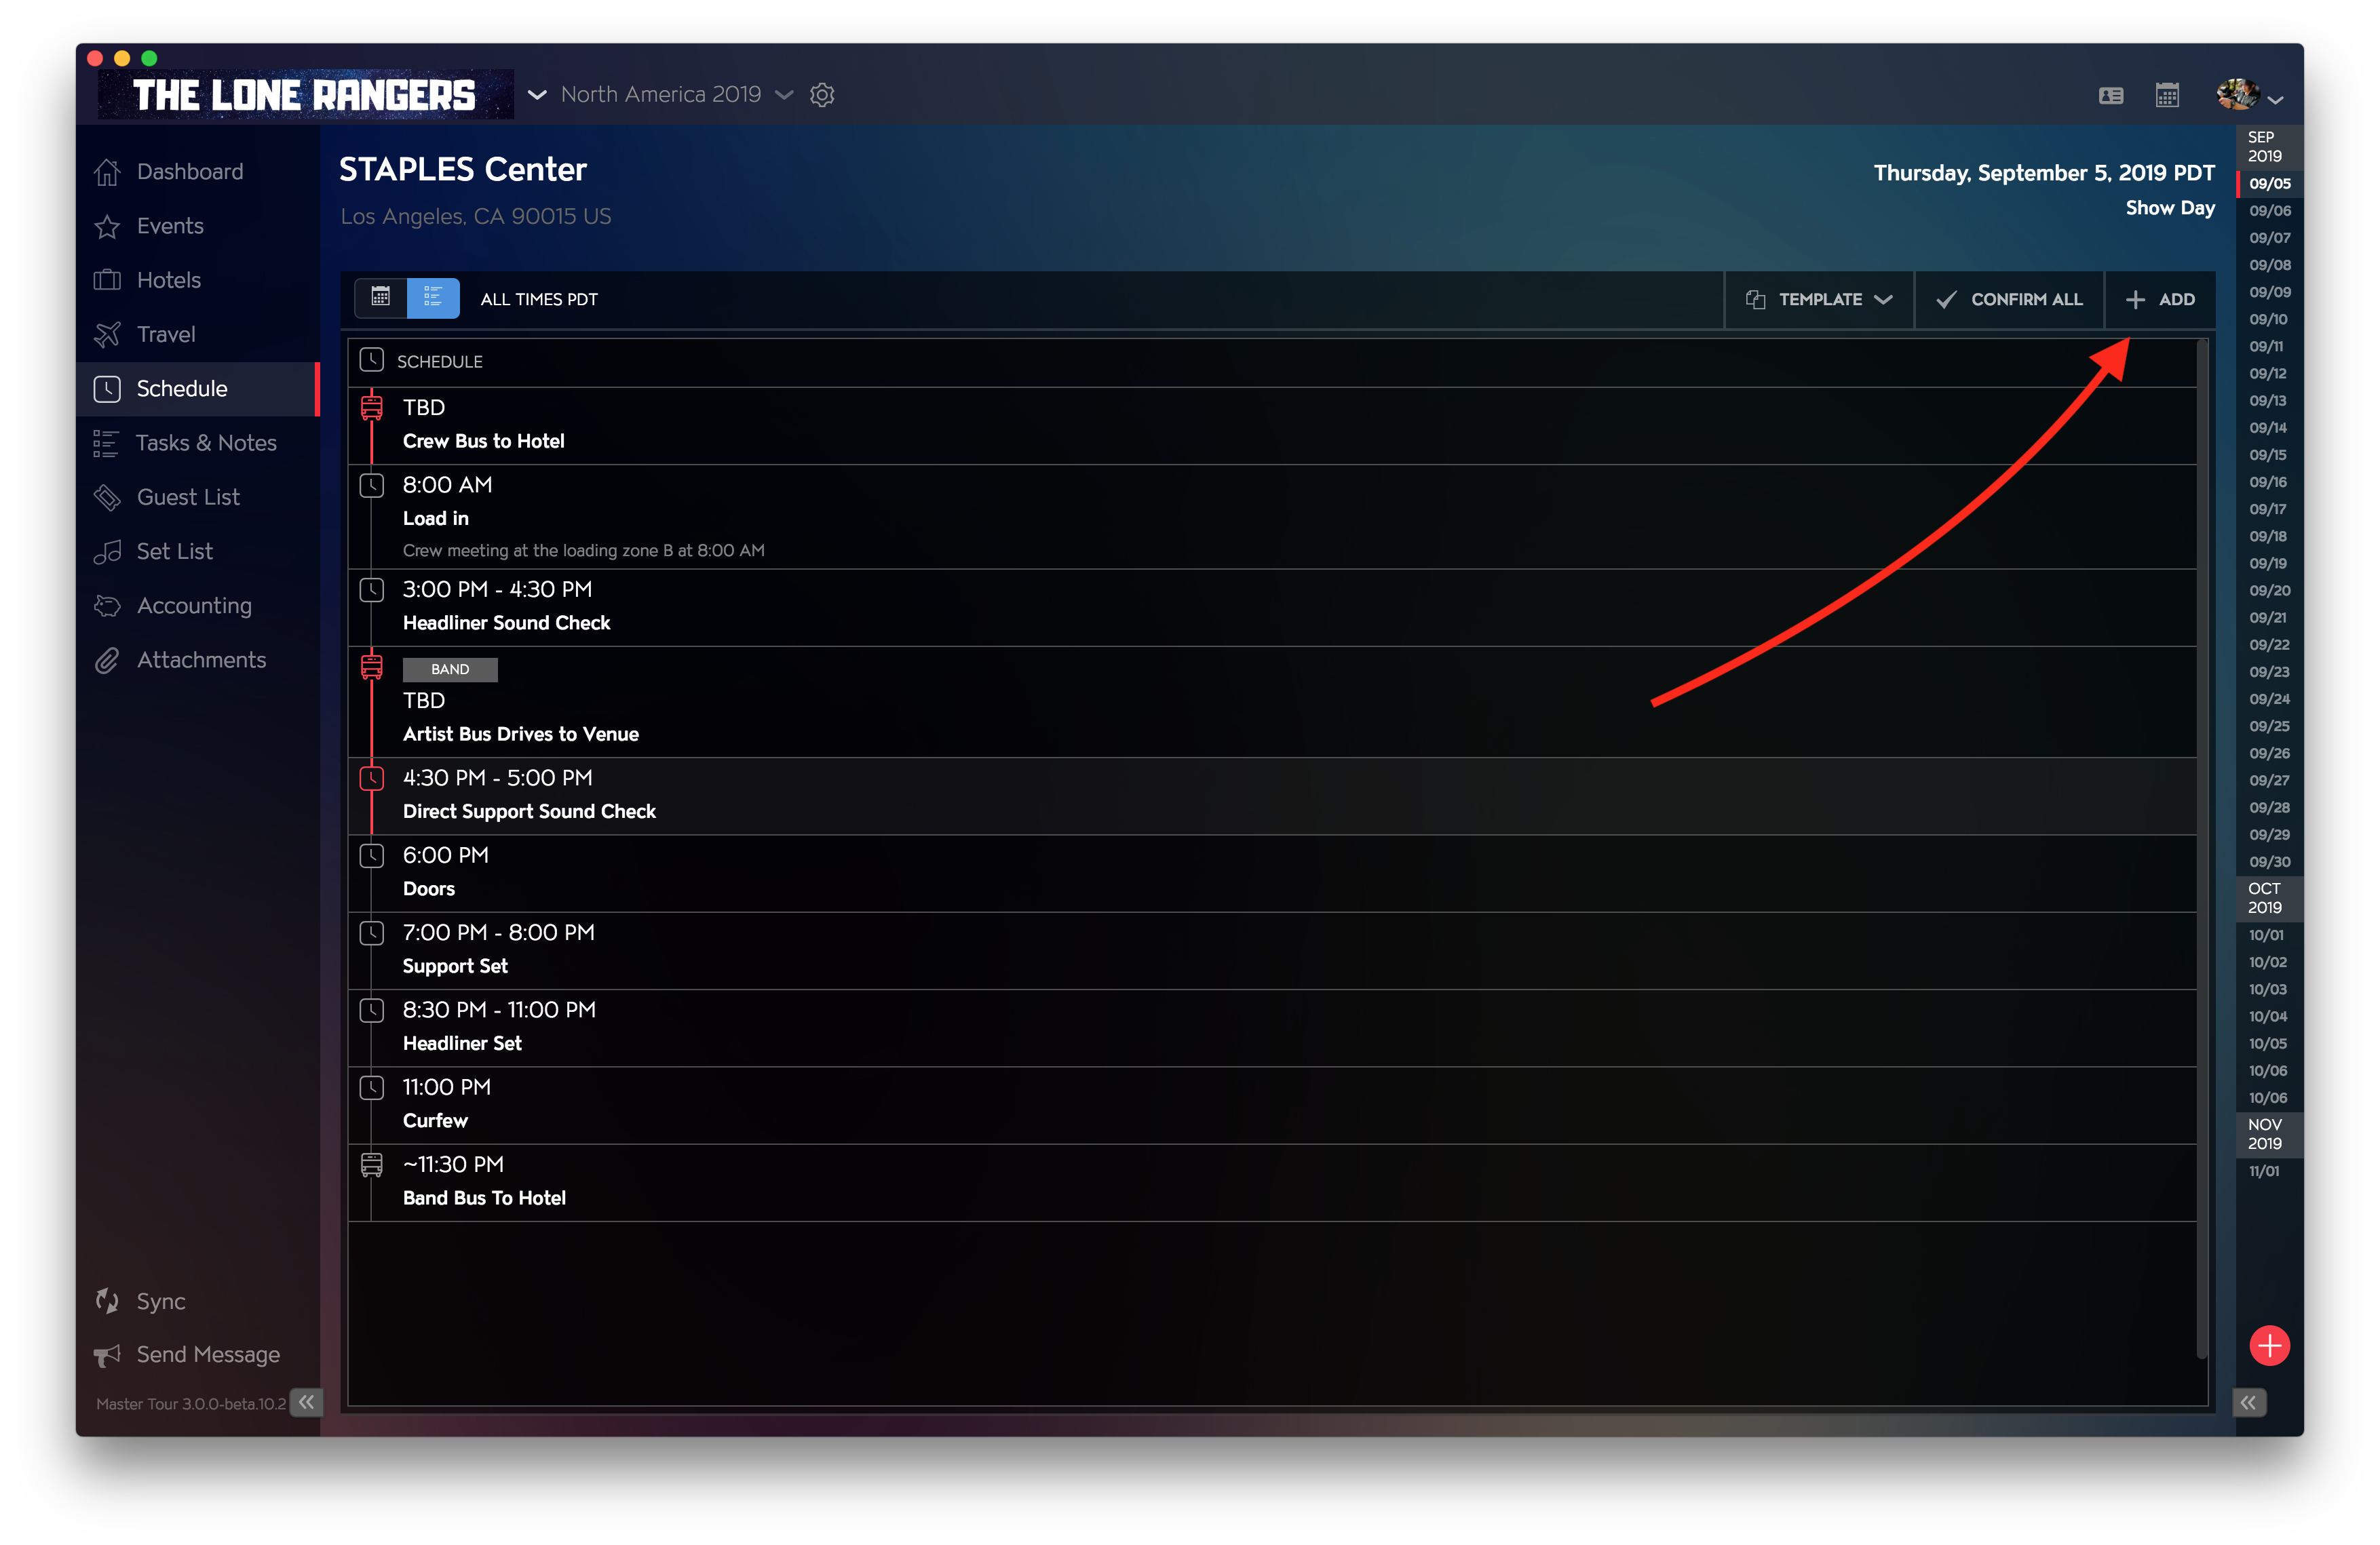Viewport: 2380px width, 1545px height.
Task: Open Attachments section
Action: coord(198,659)
